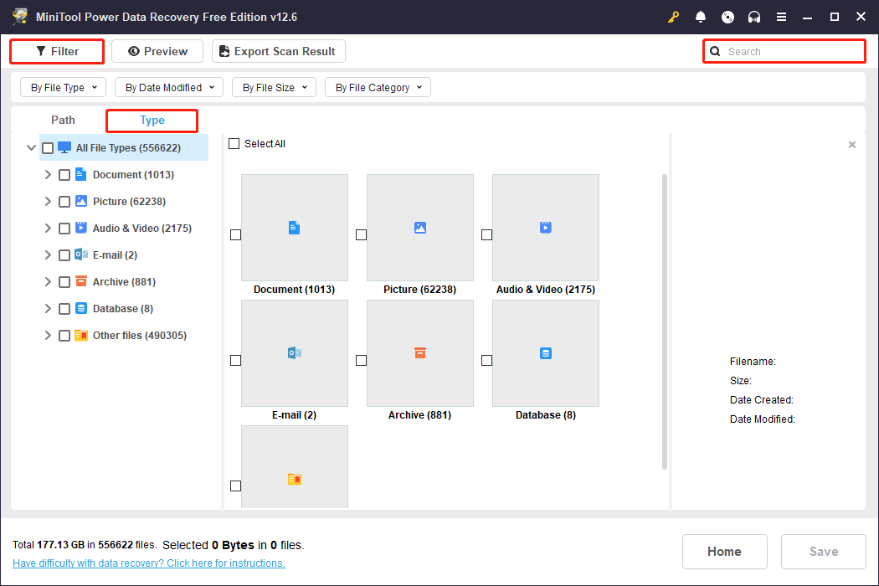
Task: Check the Document (1013) checkbox in the tree
Action: 64,174
